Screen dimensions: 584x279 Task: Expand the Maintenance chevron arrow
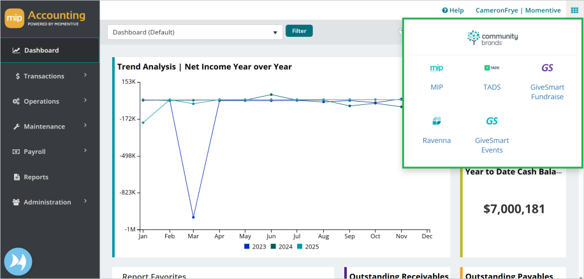pyautogui.click(x=85, y=126)
